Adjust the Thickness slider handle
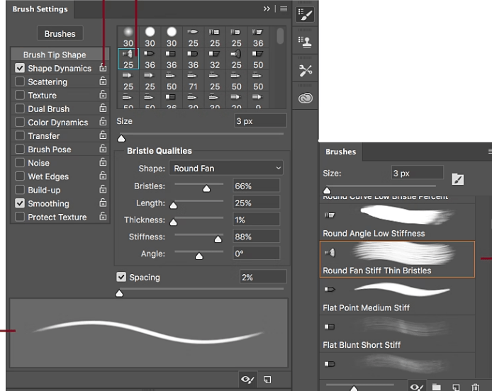 (x=173, y=222)
